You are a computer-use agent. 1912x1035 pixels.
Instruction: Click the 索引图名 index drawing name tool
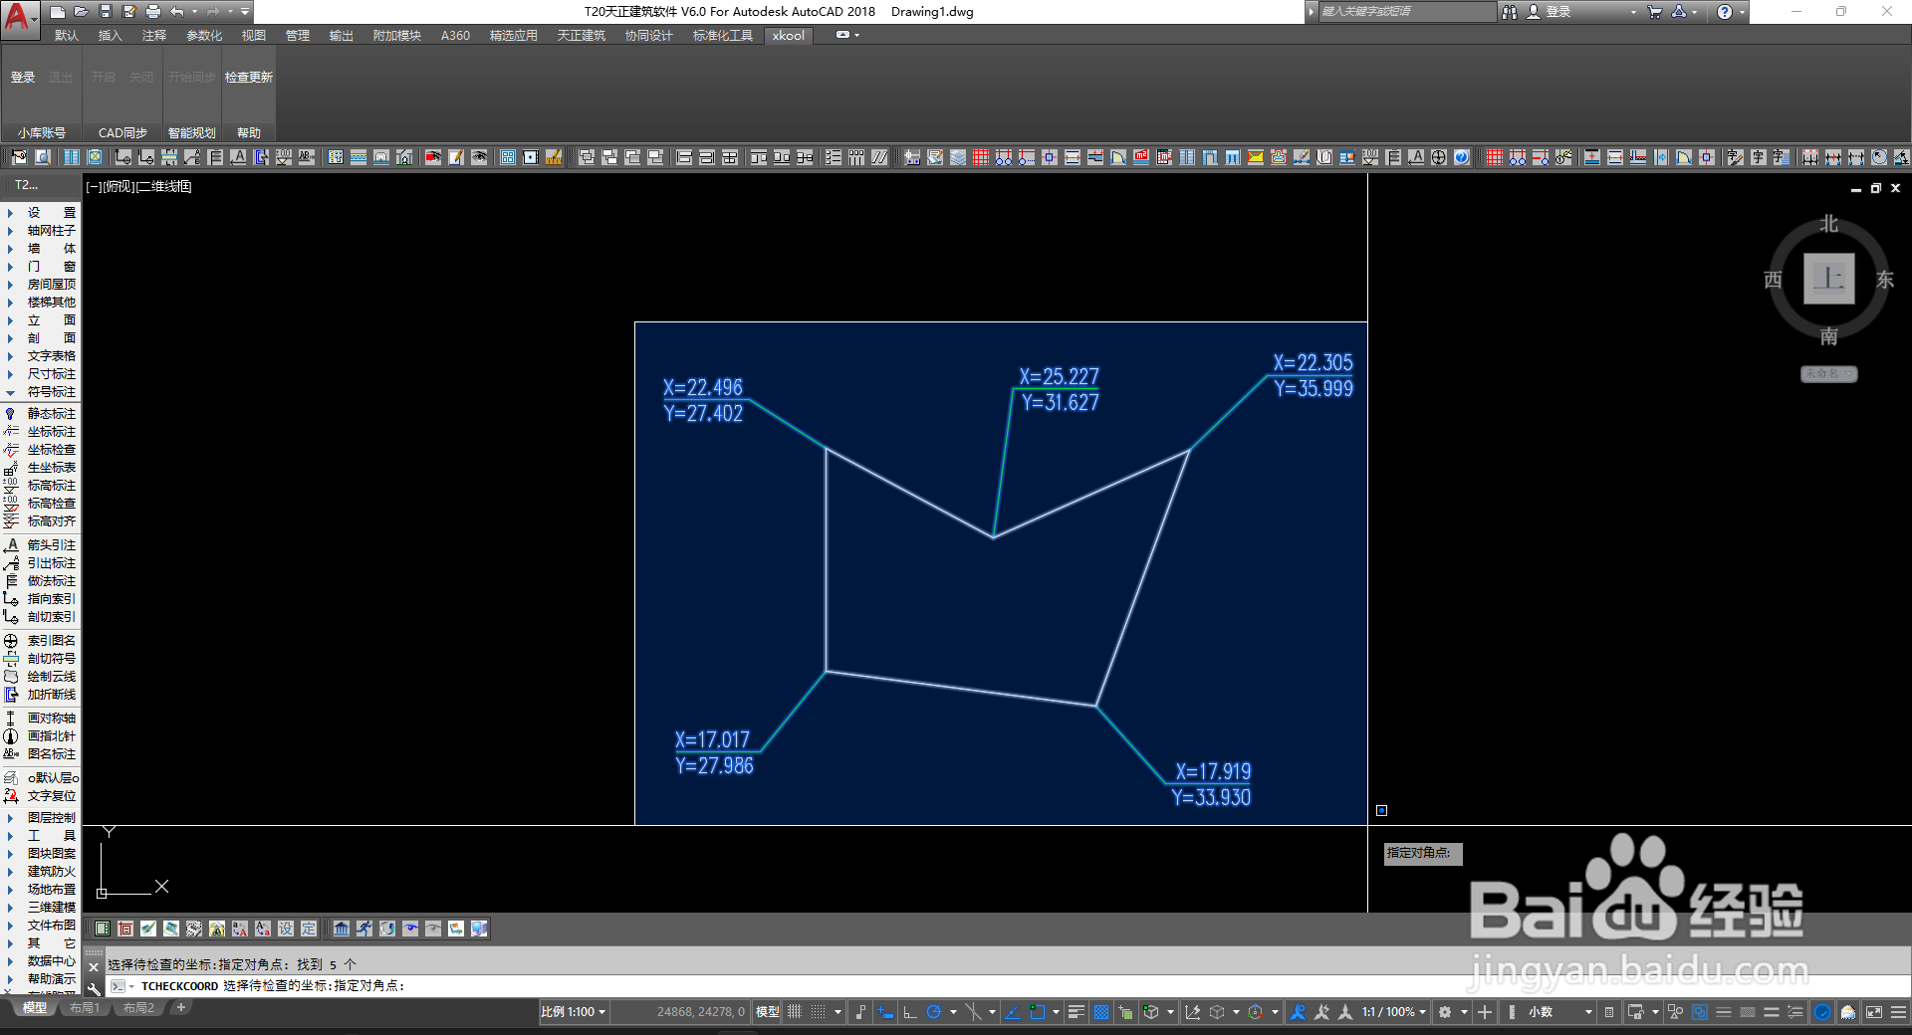click(40, 641)
